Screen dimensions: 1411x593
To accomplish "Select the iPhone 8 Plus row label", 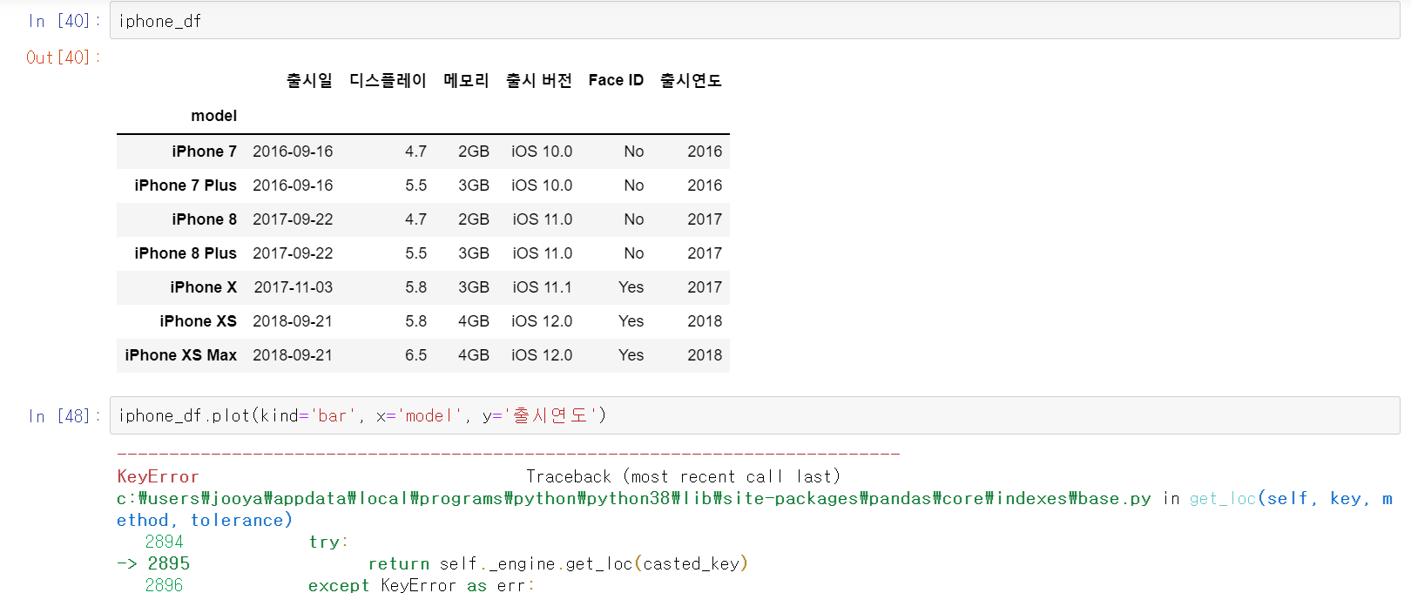I will (x=186, y=253).
